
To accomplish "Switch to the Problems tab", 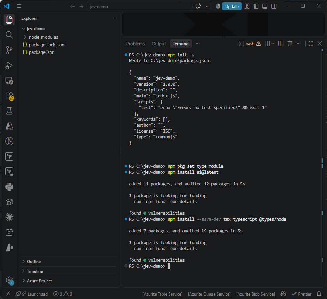I will pyautogui.click(x=135, y=44).
